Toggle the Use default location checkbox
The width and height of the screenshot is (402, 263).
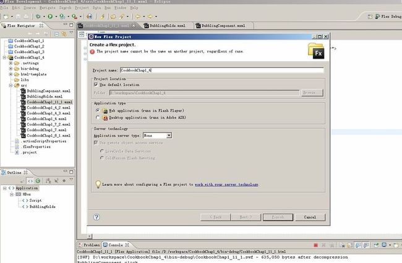(96, 85)
